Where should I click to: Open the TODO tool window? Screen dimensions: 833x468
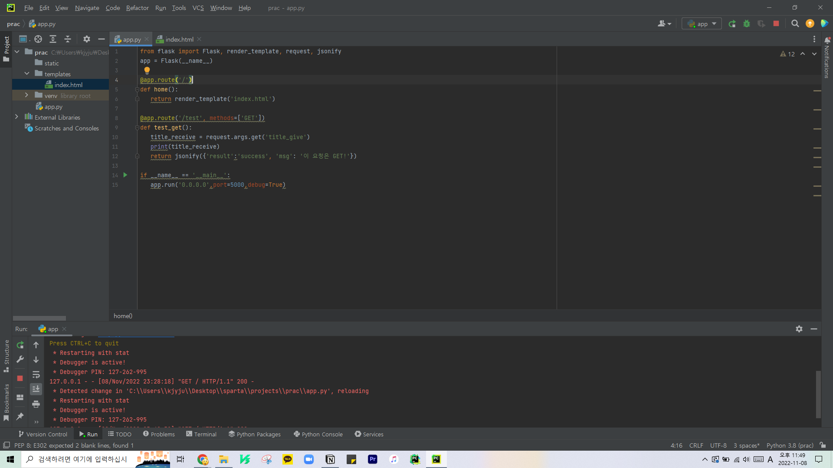(x=120, y=434)
